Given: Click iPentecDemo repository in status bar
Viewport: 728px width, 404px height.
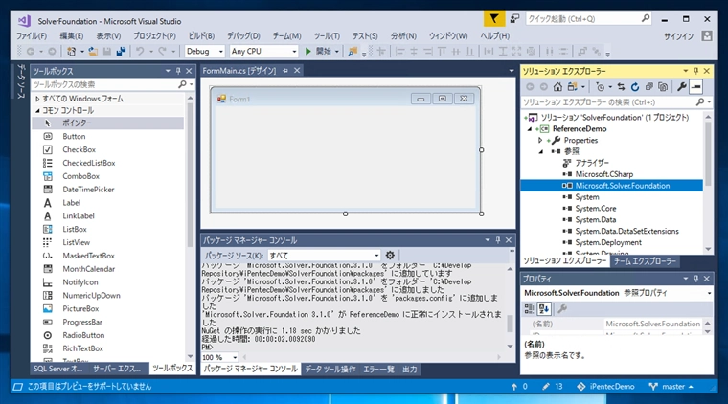Looking at the screenshot, I should pos(606,387).
